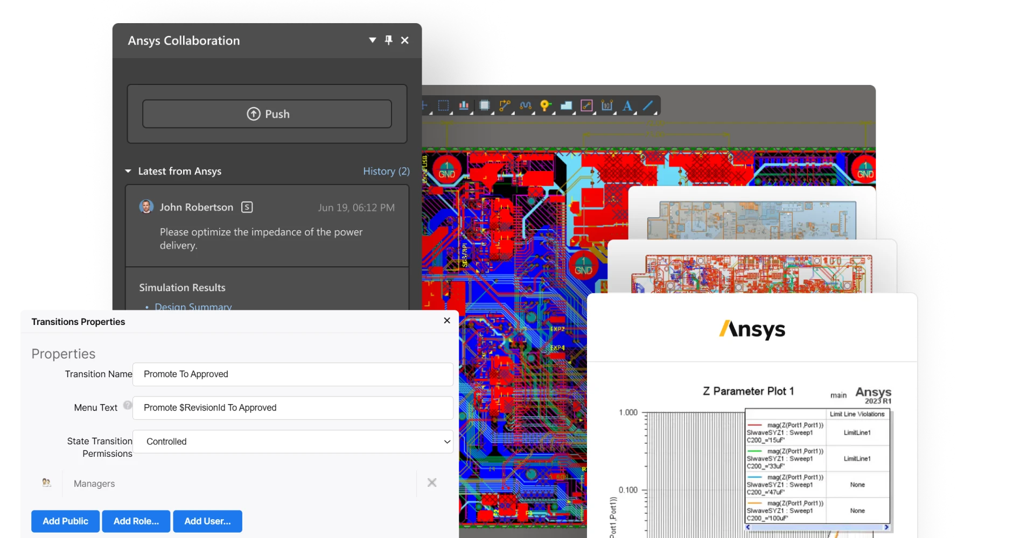Select the place component chip icon
Viewport: 1034px width, 538px height.
tap(484, 105)
